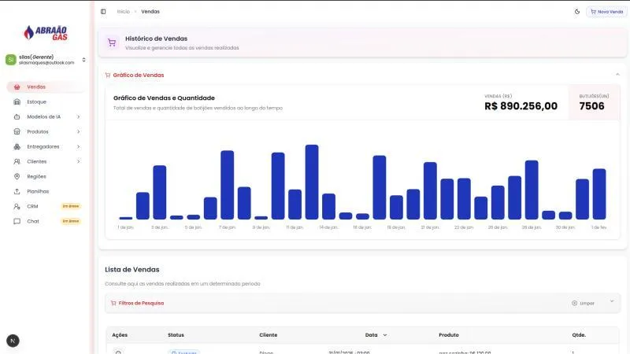630x354 pixels.
Task: Open the Chat menu item
Action: [x=32, y=221]
